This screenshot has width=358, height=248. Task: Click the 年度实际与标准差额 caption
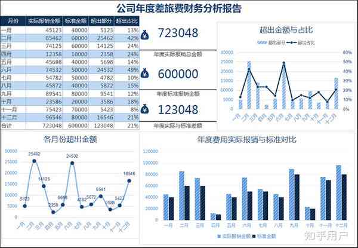tap(178, 125)
